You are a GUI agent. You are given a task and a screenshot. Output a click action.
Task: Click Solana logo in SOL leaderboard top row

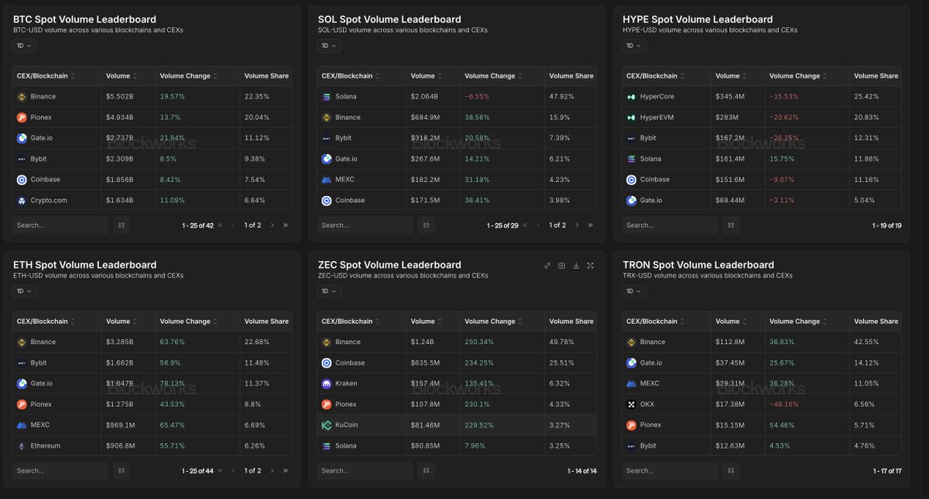click(x=327, y=97)
